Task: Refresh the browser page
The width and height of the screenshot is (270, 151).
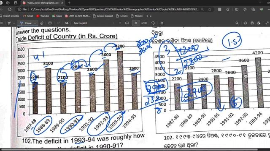Action: [10, 9]
